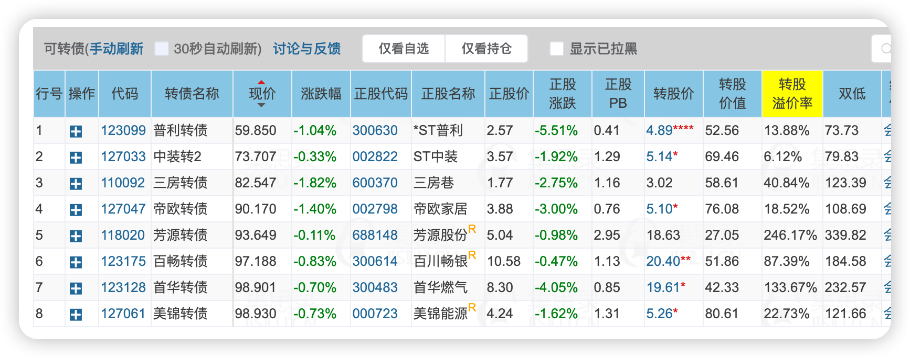
Task: Sort by the 正股PB column header
Action: pyautogui.click(x=618, y=94)
